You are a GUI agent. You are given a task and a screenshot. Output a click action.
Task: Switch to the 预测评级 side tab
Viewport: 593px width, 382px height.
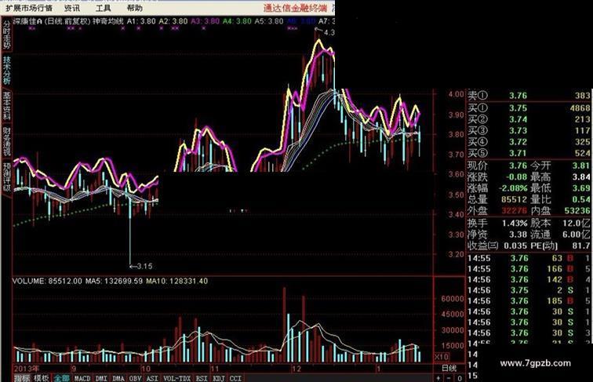click(6, 177)
